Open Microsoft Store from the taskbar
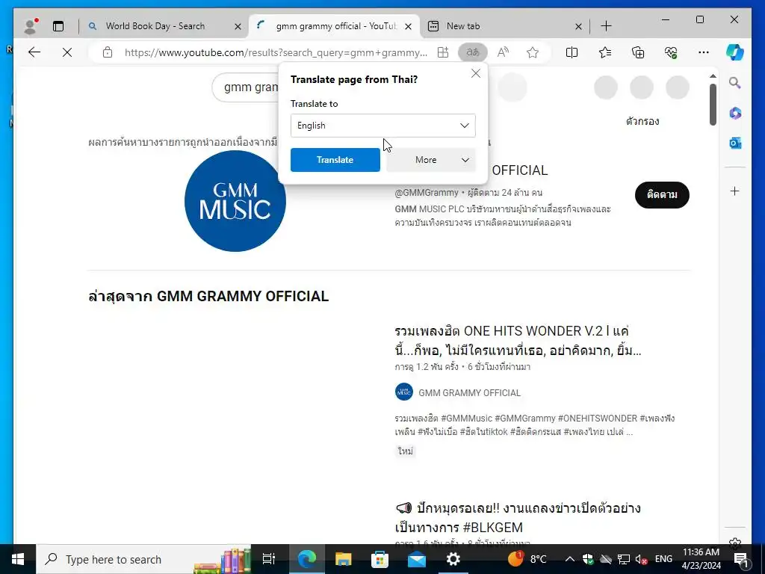Screen dimensions: 765x574 click(x=380, y=559)
